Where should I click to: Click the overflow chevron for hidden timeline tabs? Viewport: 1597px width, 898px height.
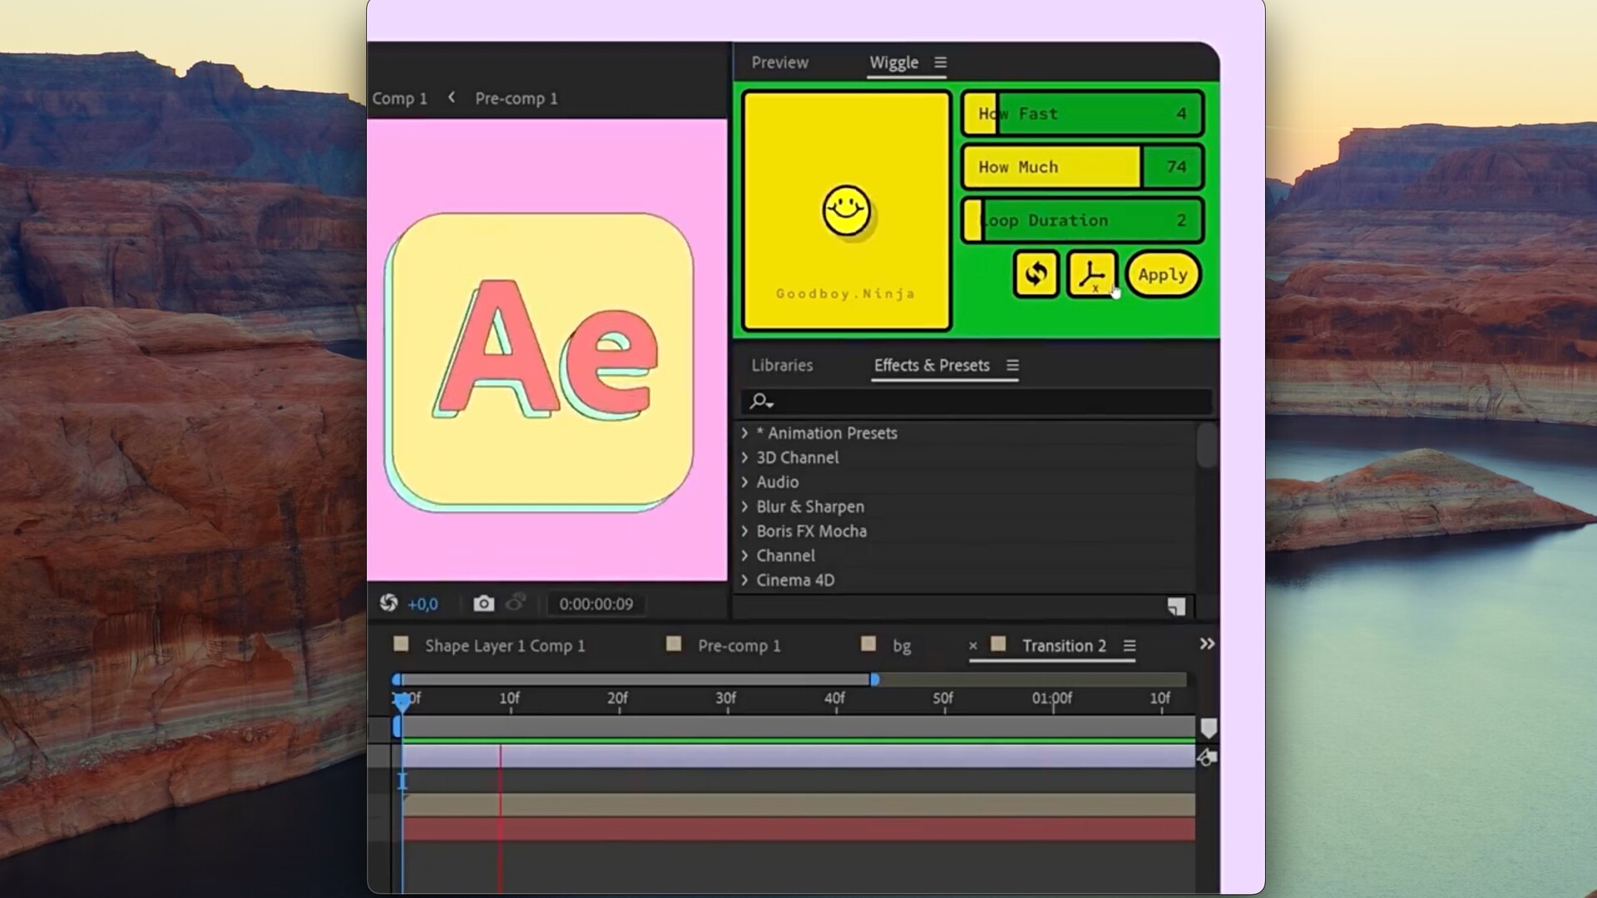(1207, 643)
